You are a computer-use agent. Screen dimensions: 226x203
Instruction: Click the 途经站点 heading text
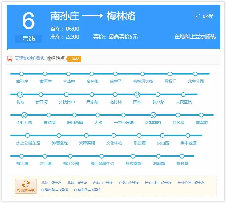[56, 58]
